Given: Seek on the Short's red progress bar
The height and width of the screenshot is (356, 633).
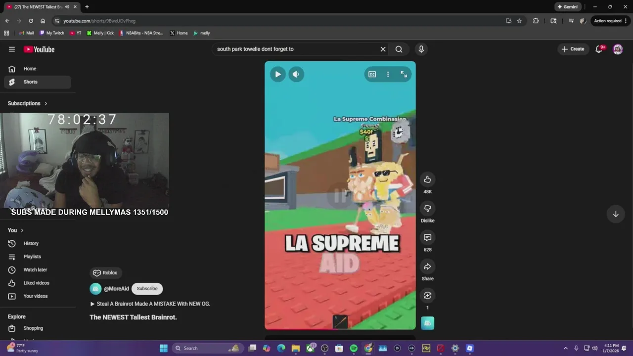Looking at the screenshot, I should [340, 329].
